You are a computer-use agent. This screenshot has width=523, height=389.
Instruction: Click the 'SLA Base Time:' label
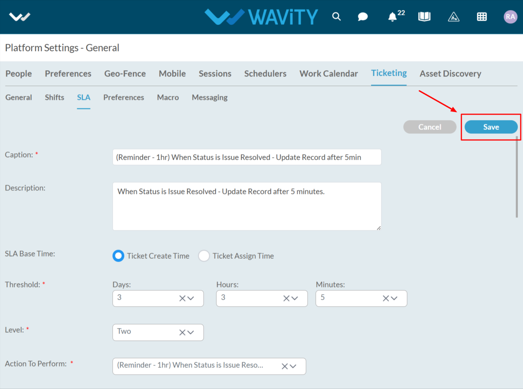(30, 254)
